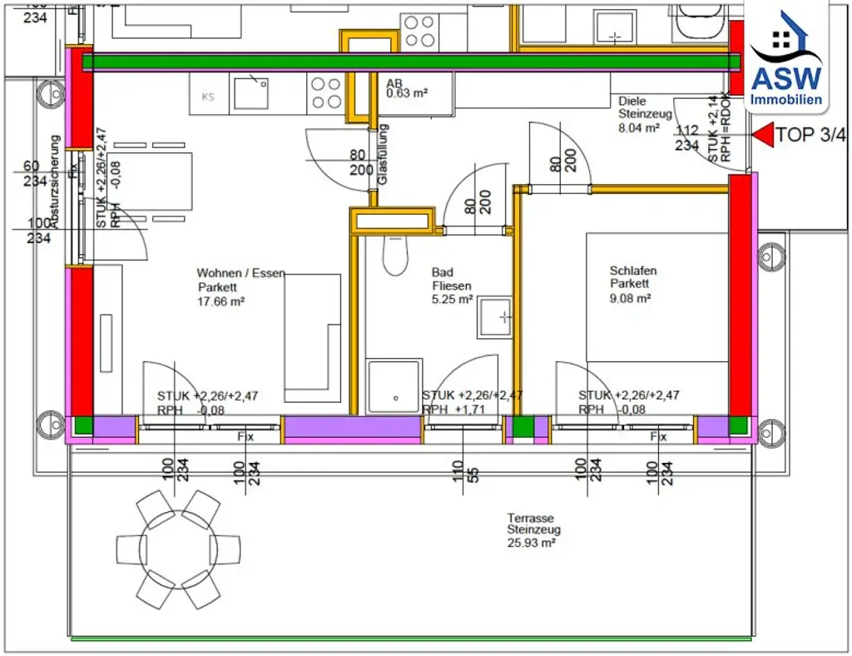
Task: Select the Terrasse Steinzeug label
Action: (x=532, y=529)
